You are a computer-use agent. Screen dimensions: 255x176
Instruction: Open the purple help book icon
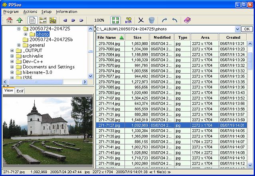click(187, 20)
